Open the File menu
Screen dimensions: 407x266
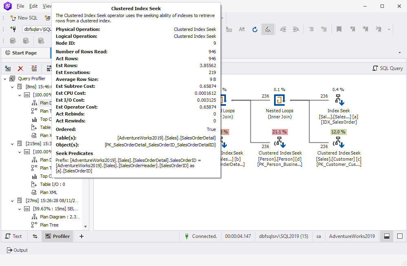[x=20, y=6]
